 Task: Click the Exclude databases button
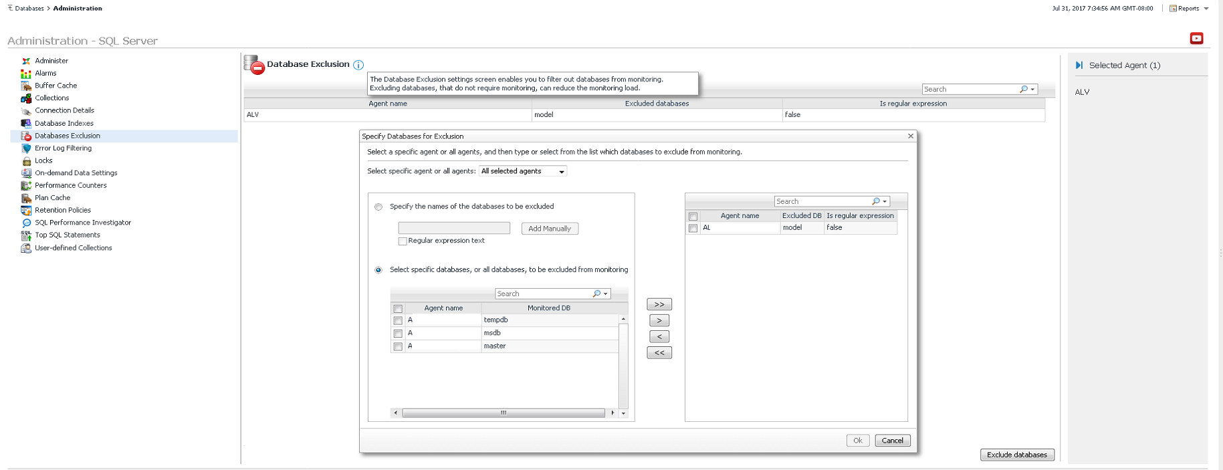1016,455
